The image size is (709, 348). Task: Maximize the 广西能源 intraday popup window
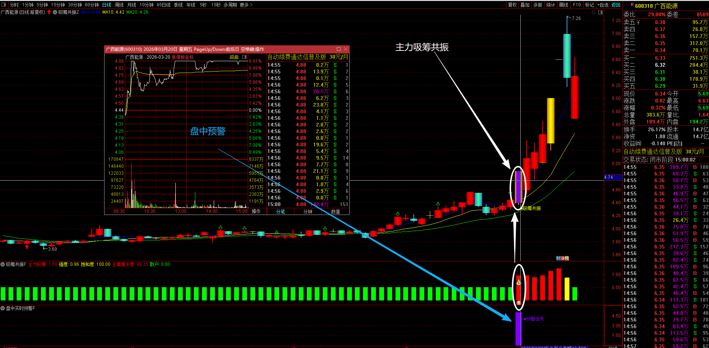[339, 49]
